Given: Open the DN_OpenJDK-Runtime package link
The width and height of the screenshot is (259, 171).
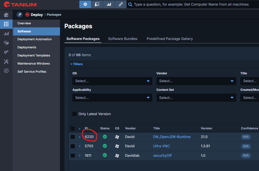Looking at the screenshot, I should click(x=172, y=137).
